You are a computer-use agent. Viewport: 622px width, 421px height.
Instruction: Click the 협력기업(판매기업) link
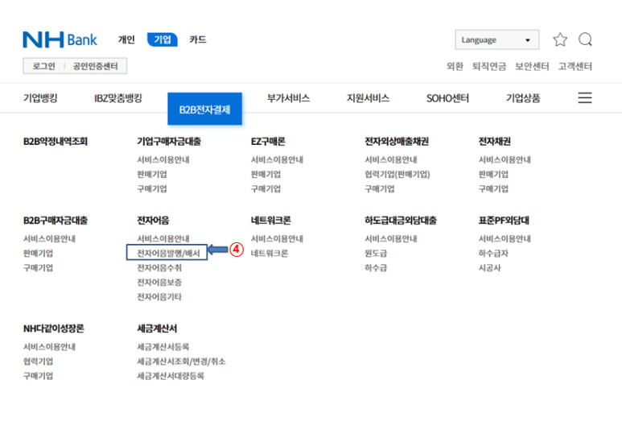(398, 174)
